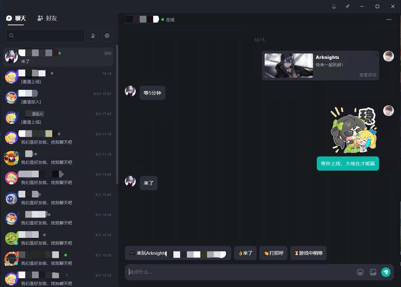The image size is (401, 287).
Task: Open conversation timestamped 6/3 11:18
Action: click(58, 138)
